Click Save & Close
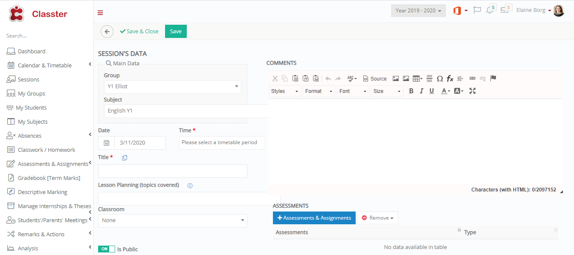574x255 pixels. point(139,31)
